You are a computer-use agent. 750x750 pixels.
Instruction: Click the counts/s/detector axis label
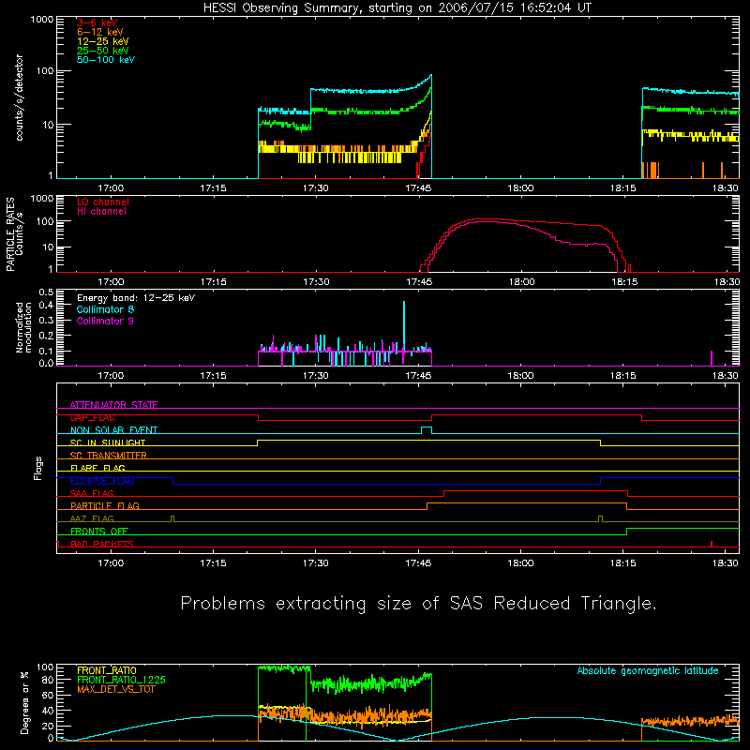19,97
